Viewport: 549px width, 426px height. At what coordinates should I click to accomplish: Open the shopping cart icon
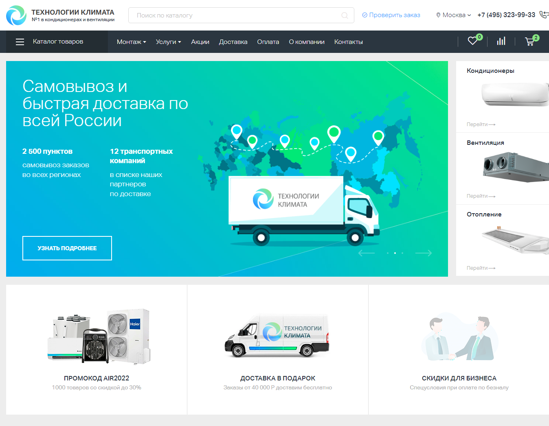click(x=529, y=41)
